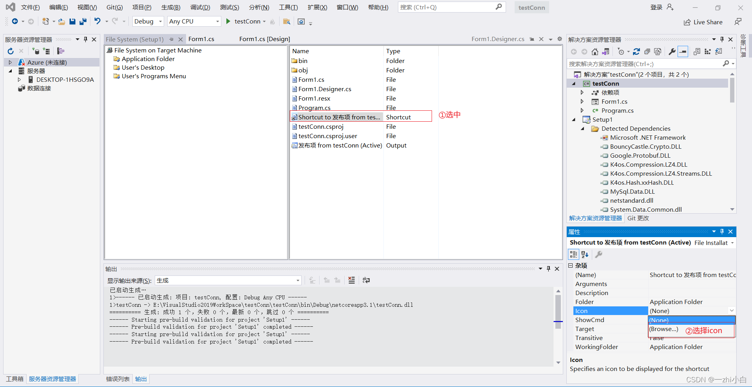752x387 pixels.
Task: Click the 登录 sign-in link
Action: tap(656, 7)
